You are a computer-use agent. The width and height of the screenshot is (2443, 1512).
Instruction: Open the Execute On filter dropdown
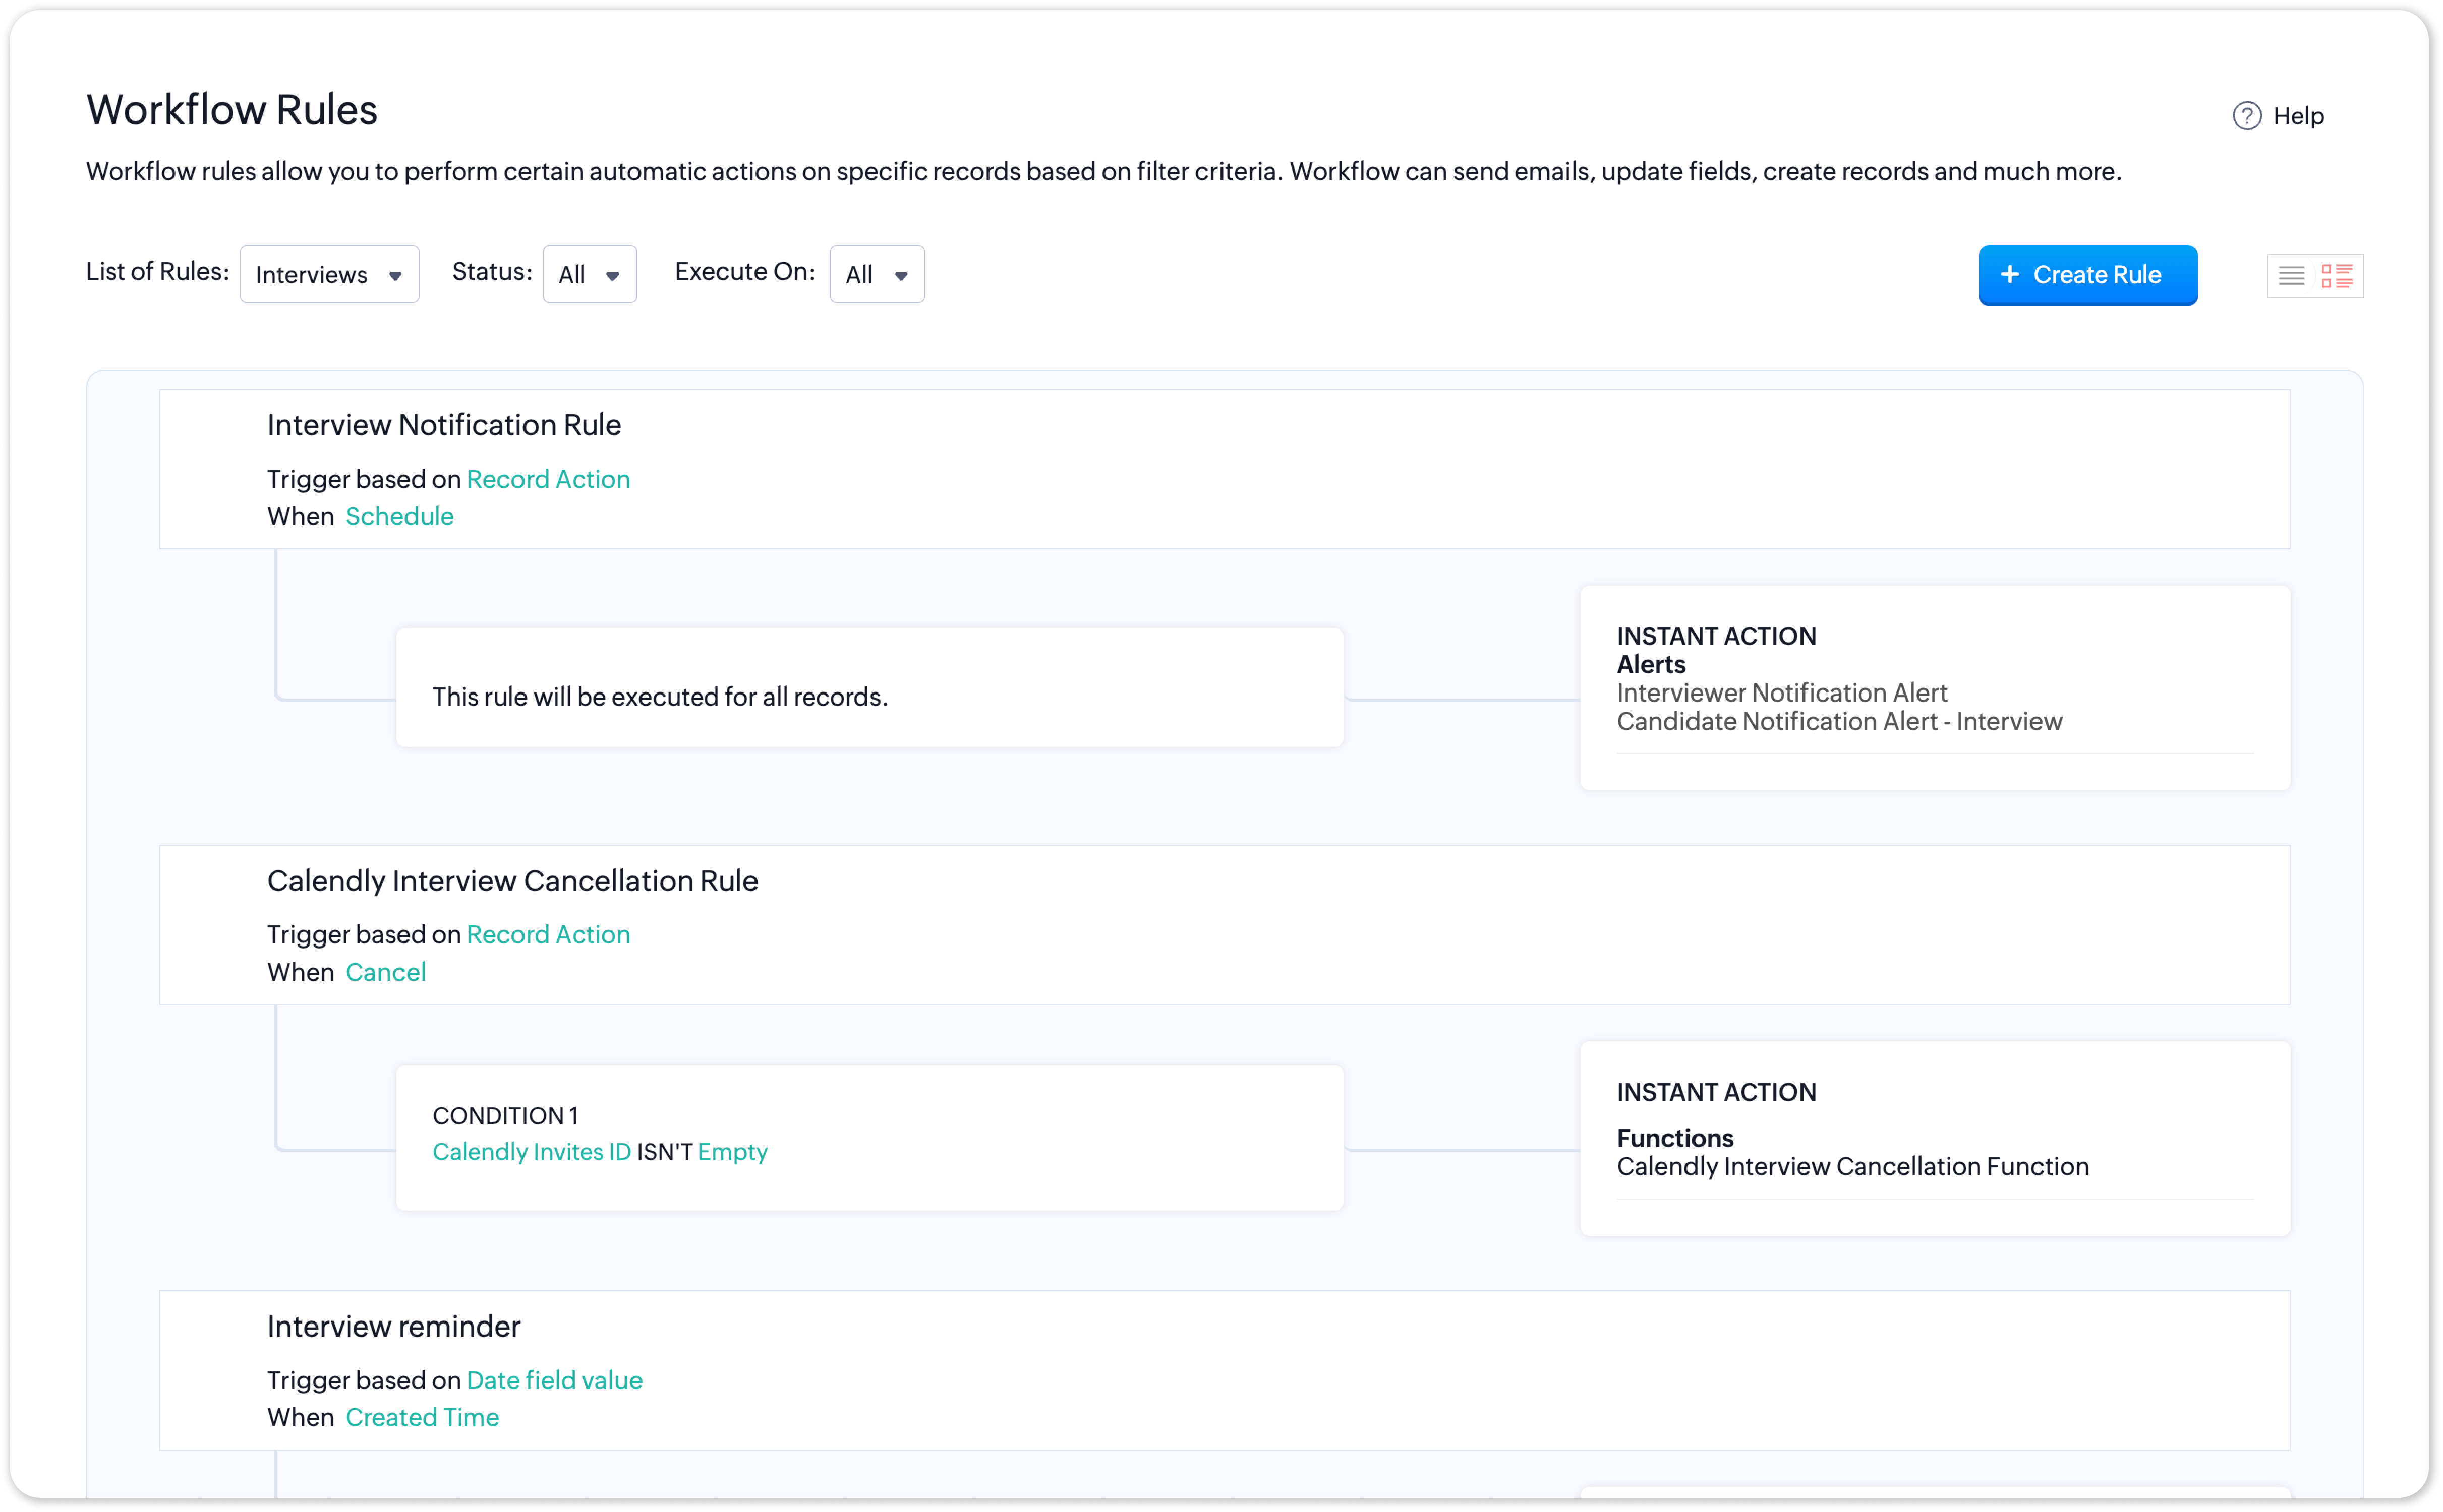[x=877, y=275]
